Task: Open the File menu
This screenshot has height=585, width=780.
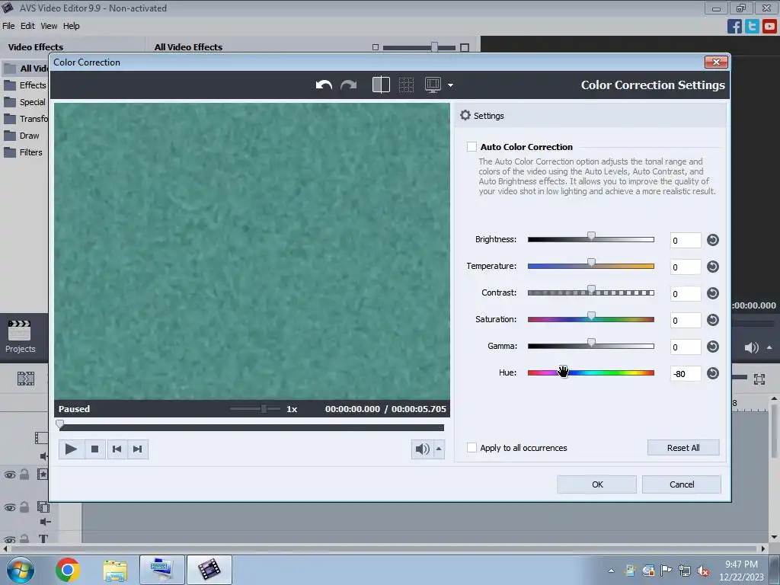Action: point(8,26)
